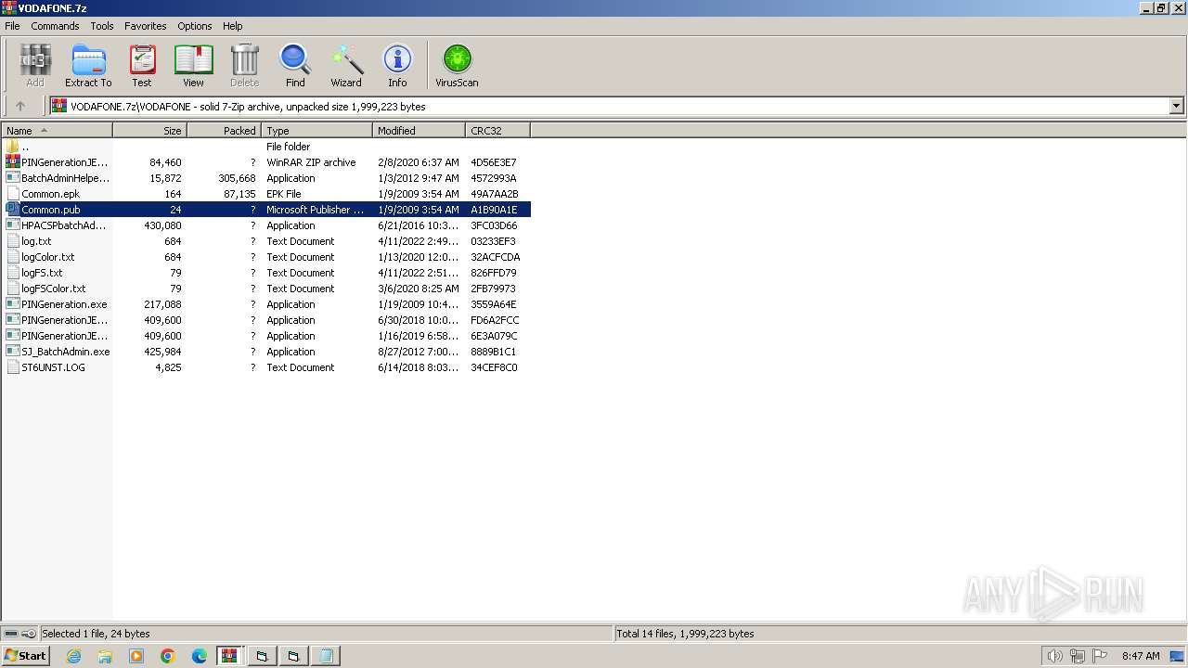Select the HPACSPbatchAd... file name
Screen dimensions: 1188x668
click(x=64, y=225)
